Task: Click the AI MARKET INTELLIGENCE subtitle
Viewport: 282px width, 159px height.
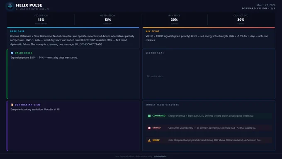Action: tap(32, 9)
